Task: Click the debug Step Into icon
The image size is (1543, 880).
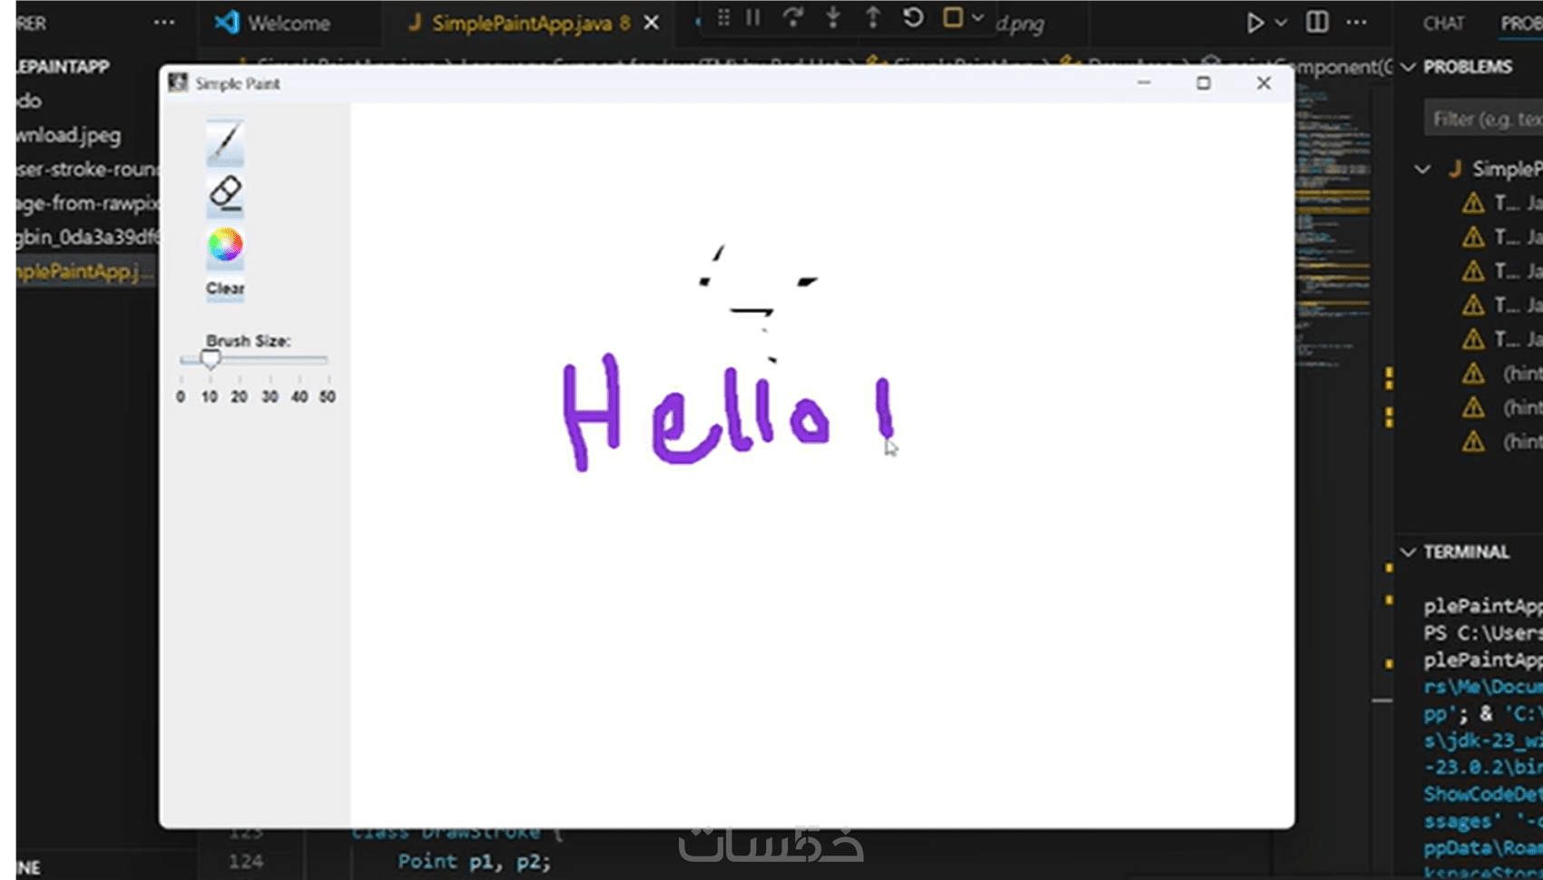Action: pyautogui.click(x=832, y=18)
